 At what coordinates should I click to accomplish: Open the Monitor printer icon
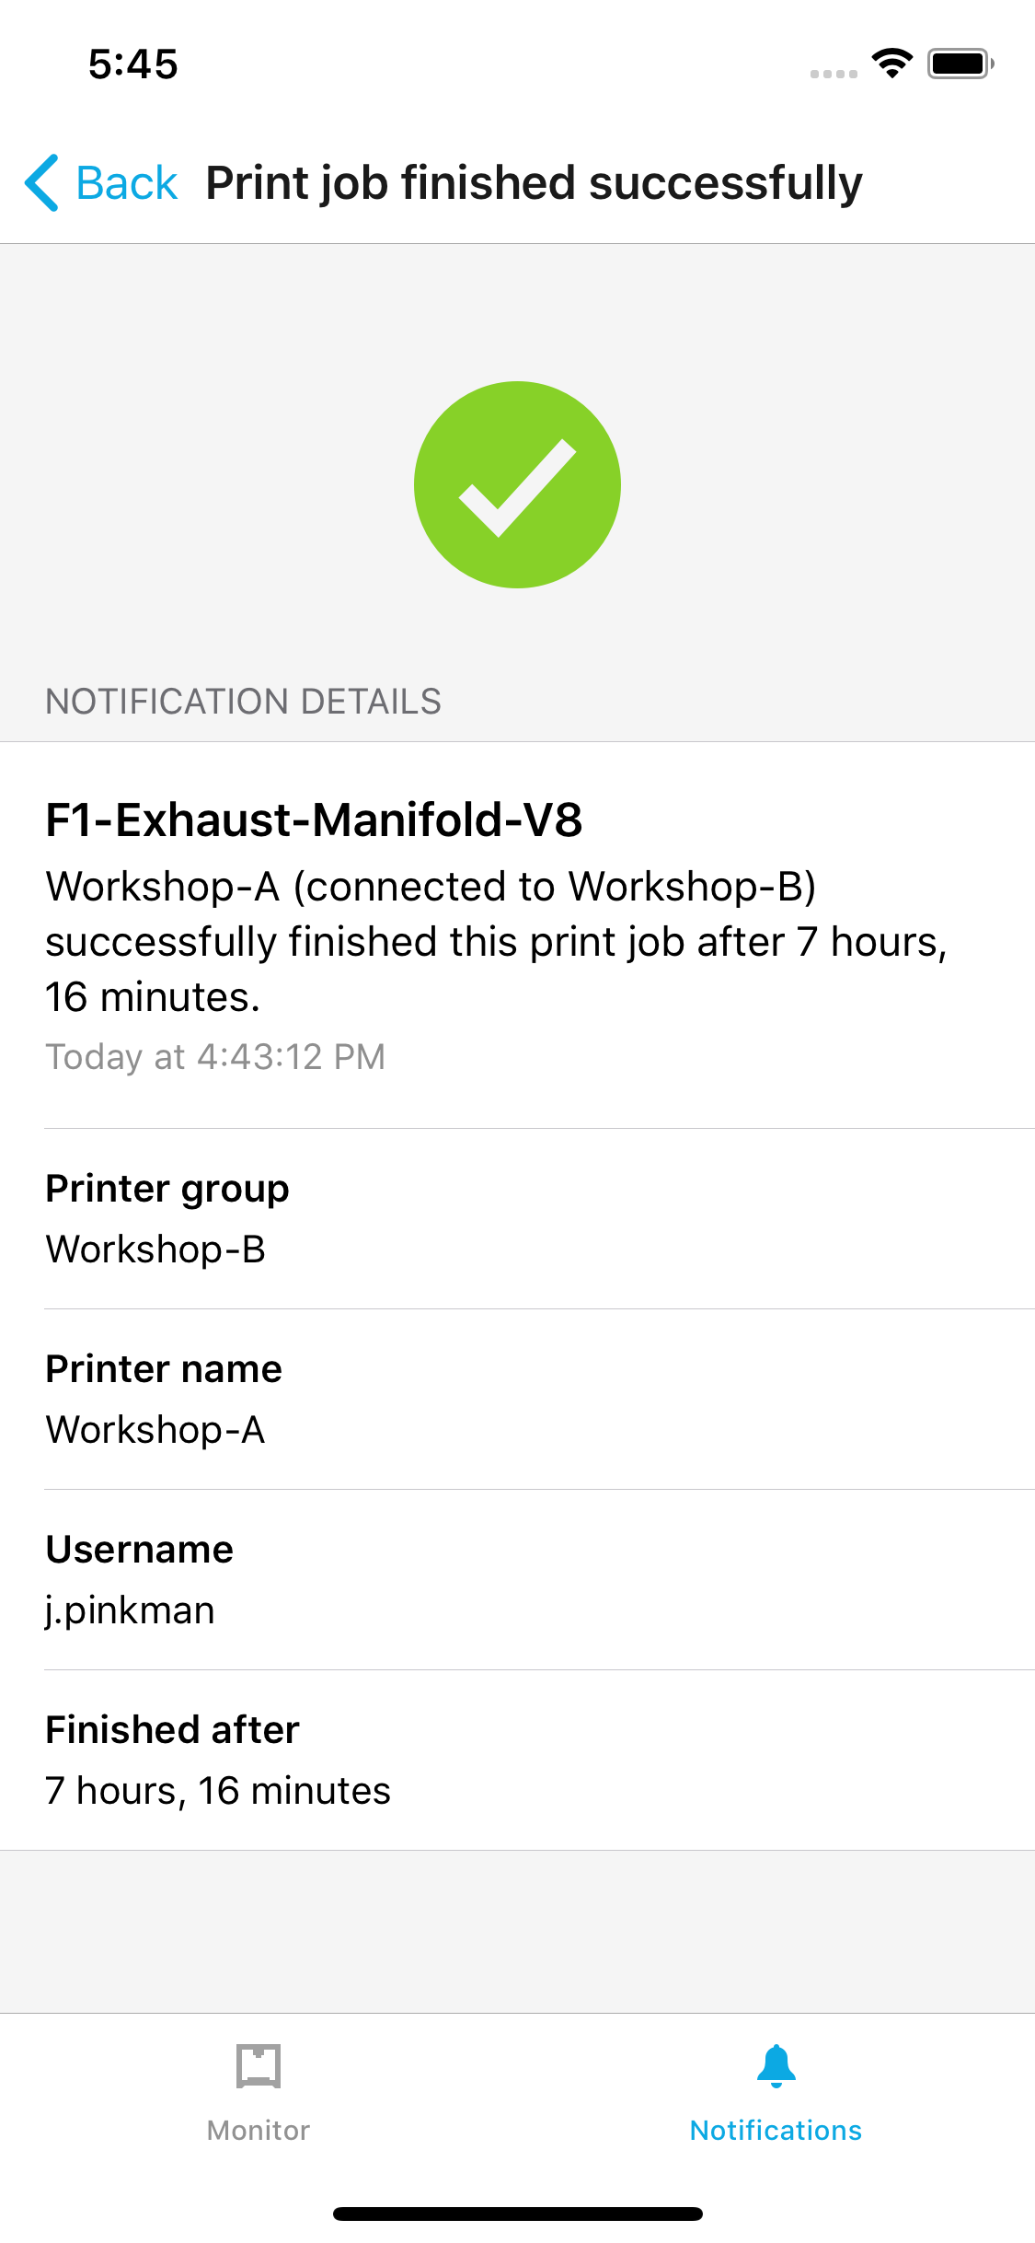pyautogui.click(x=259, y=2065)
